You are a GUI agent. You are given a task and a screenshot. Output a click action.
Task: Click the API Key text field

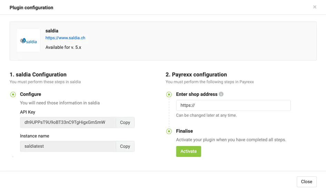pyautogui.click(x=68, y=122)
